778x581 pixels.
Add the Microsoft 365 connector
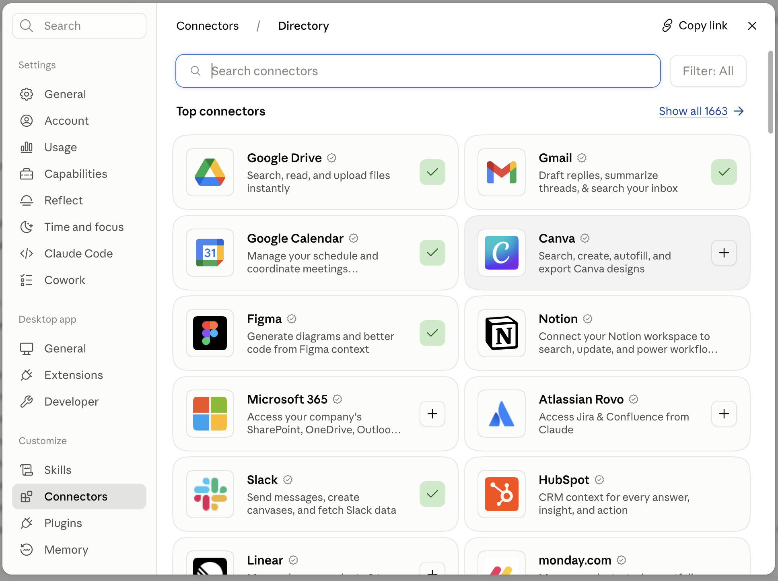432,414
